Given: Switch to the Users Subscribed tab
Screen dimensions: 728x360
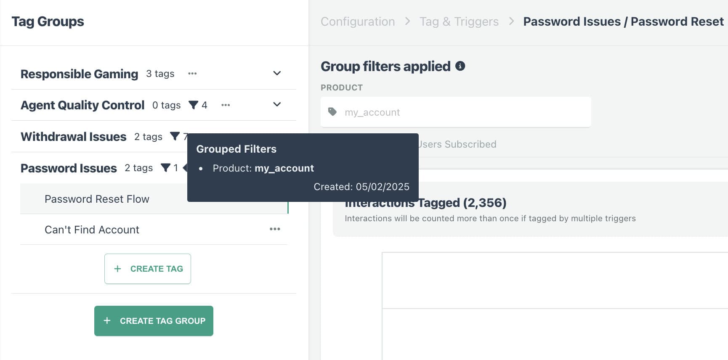Looking at the screenshot, I should [x=457, y=144].
